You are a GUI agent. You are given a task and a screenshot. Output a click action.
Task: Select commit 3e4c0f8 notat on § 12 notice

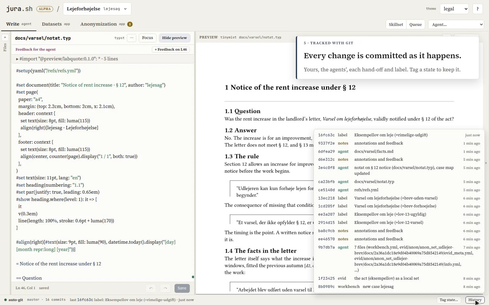pos(399,170)
